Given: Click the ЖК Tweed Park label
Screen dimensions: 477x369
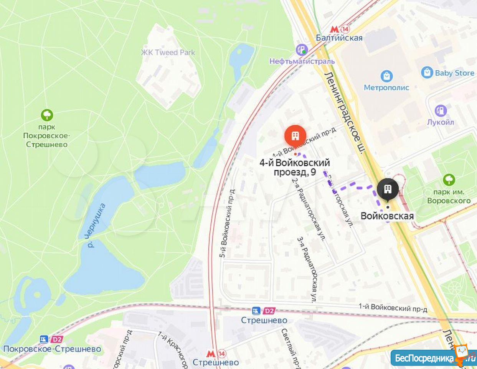Looking at the screenshot, I should point(168,52).
